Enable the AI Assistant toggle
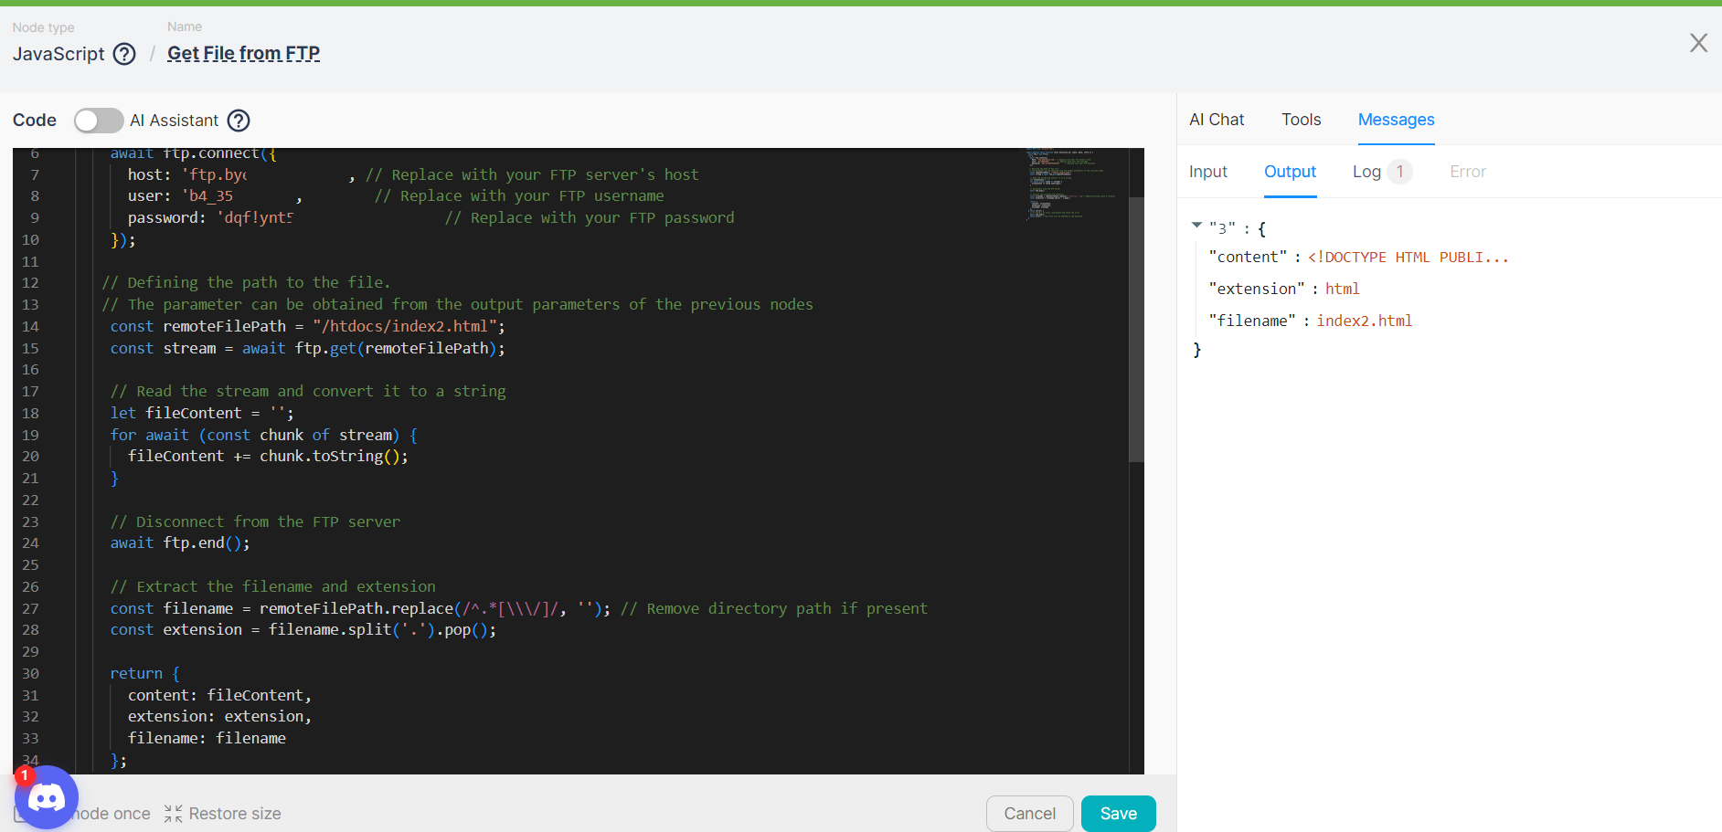 99,121
